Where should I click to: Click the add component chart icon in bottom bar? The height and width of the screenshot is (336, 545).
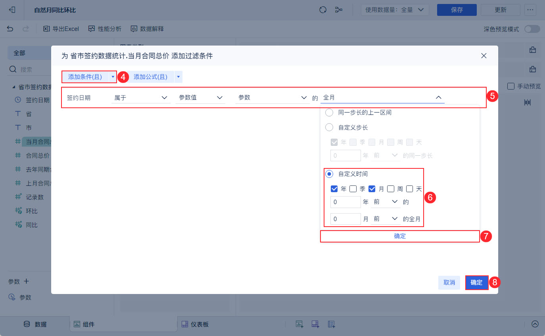point(299,324)
